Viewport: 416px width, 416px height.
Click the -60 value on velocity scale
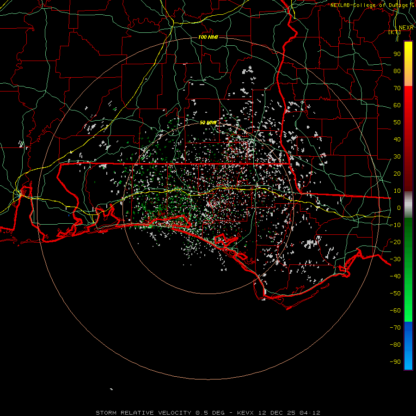point(395,311)
